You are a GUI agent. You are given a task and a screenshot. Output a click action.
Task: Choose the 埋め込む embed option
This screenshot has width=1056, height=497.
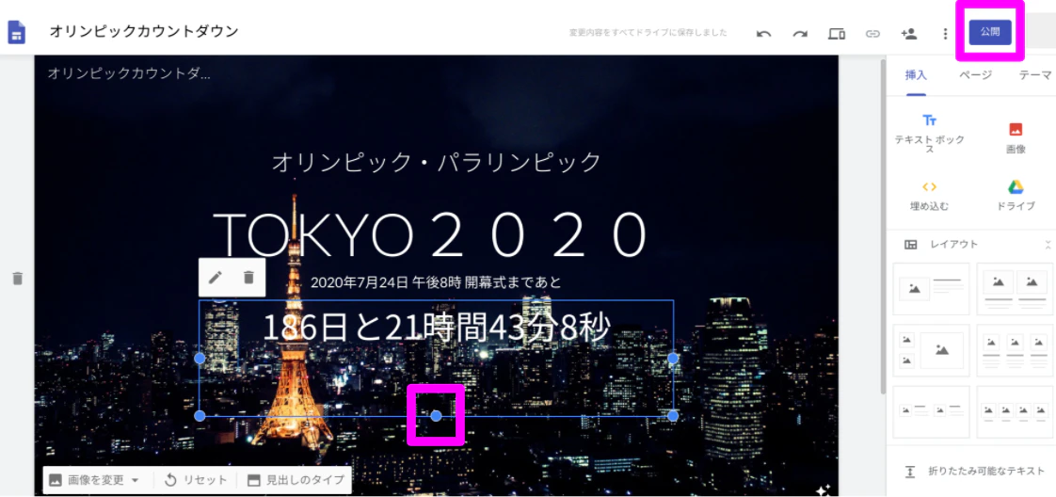(929, 196)
